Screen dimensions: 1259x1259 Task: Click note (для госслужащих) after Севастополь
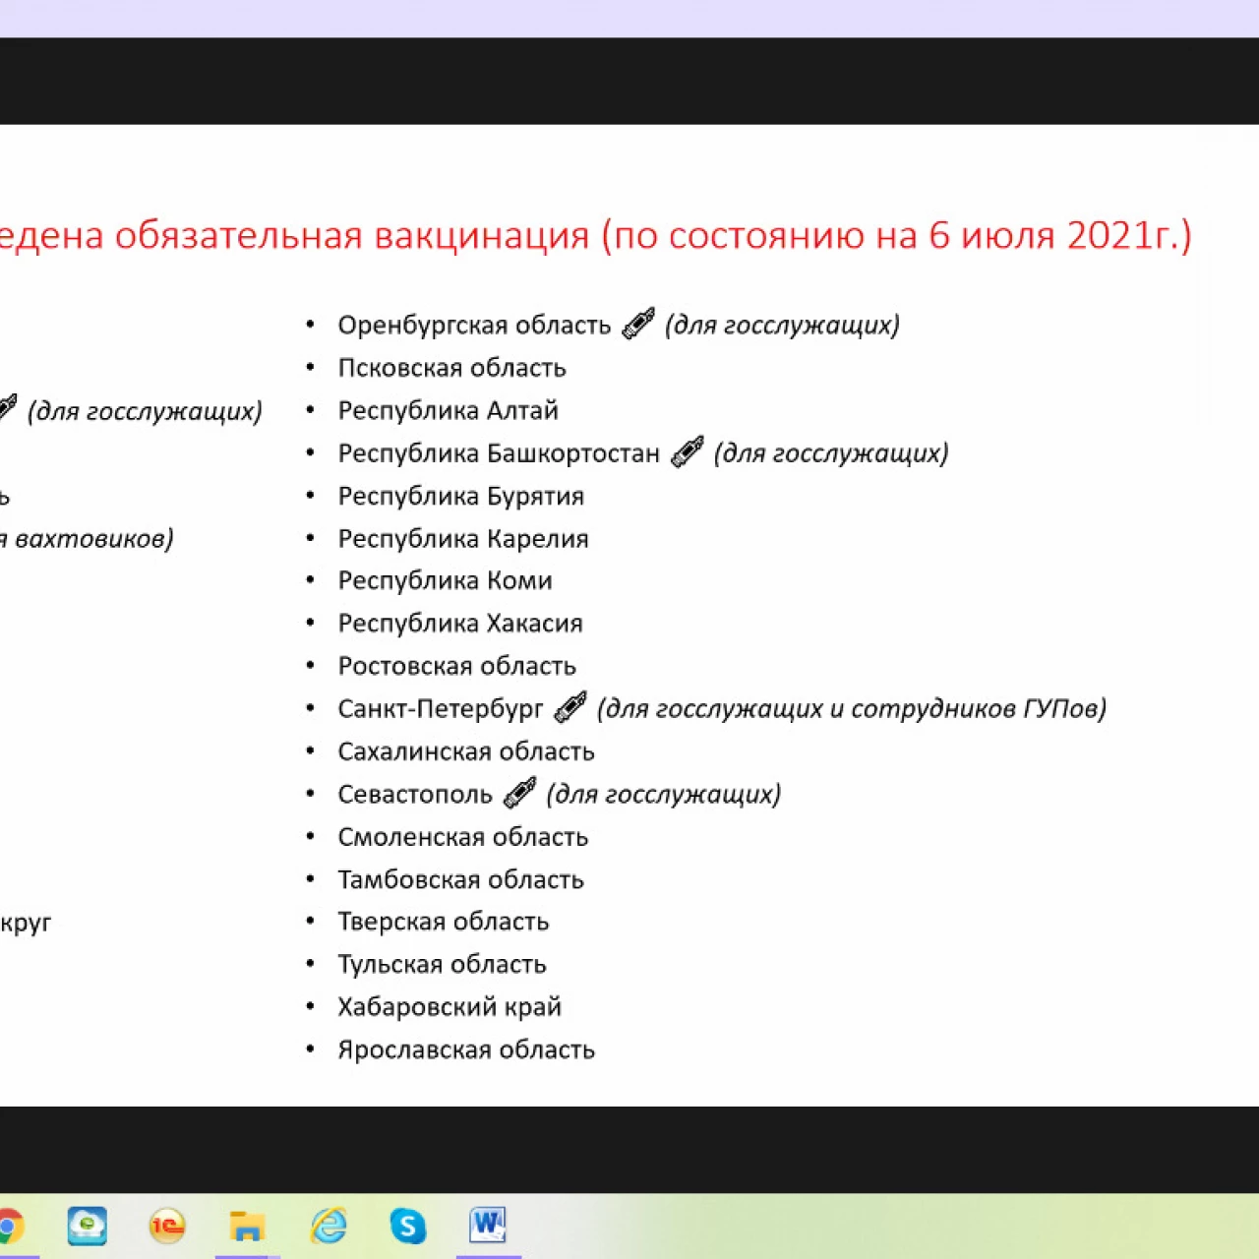(664, 795)
